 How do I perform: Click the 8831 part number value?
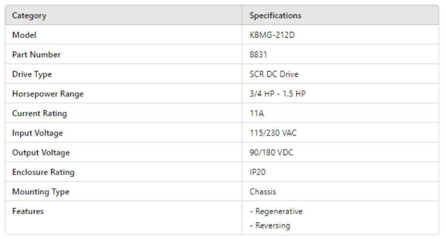click(x=258, y=54)
